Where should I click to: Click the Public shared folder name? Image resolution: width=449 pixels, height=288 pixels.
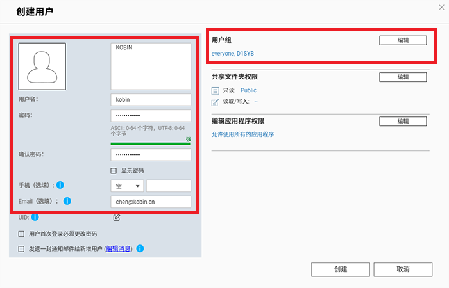[x=249, y=90]
